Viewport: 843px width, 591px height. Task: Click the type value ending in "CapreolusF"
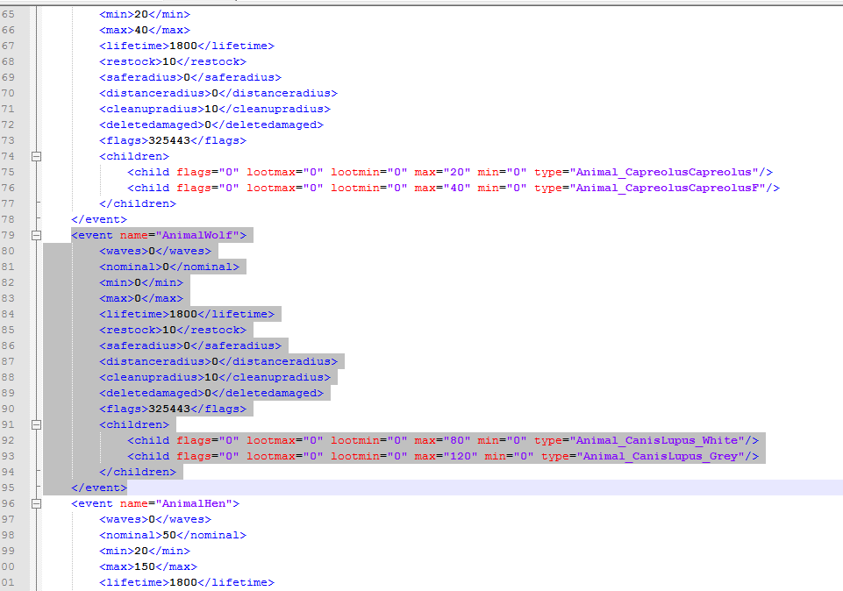point(668,188)
